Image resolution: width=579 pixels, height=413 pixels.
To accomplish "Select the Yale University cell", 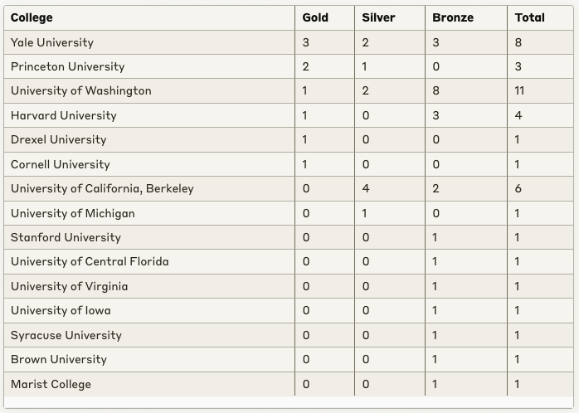I will pos(149,42).
